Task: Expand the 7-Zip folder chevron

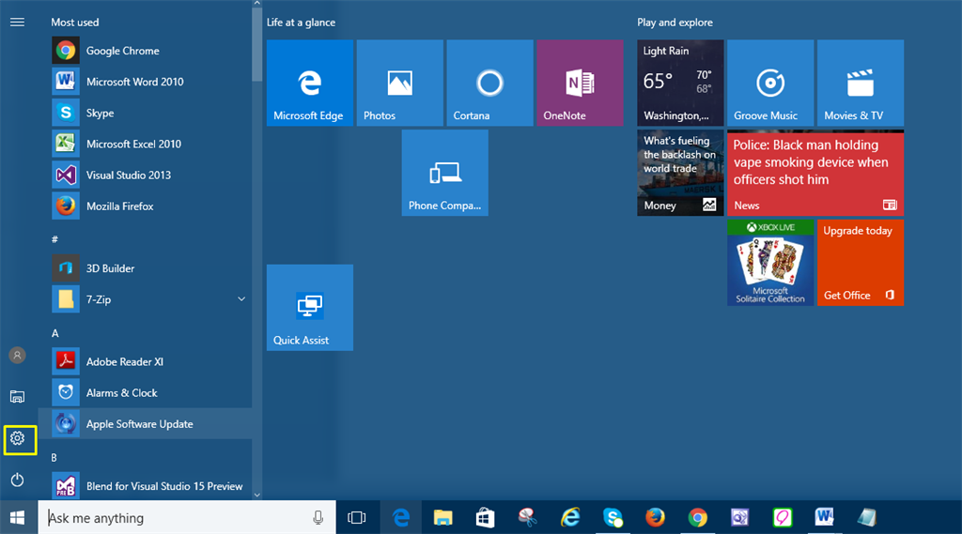Action: (x=241, y=299)
